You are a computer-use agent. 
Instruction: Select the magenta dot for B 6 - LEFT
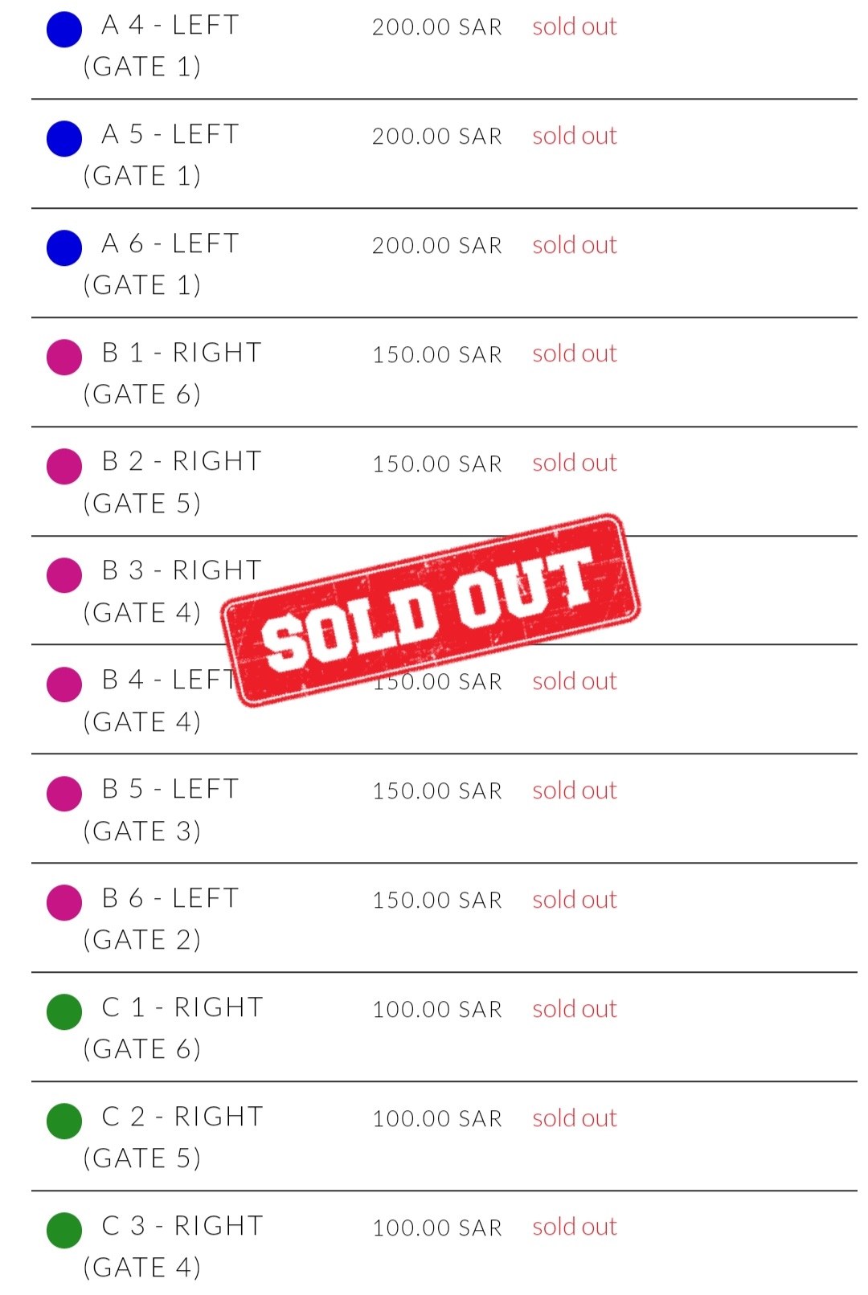pyautogui.click(x=64, y=903)
